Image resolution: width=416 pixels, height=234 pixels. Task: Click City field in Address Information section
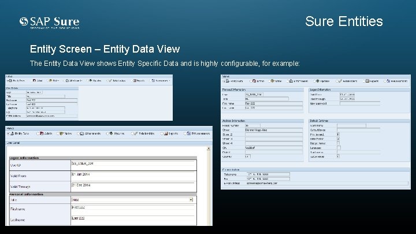[x=273, y=148]
